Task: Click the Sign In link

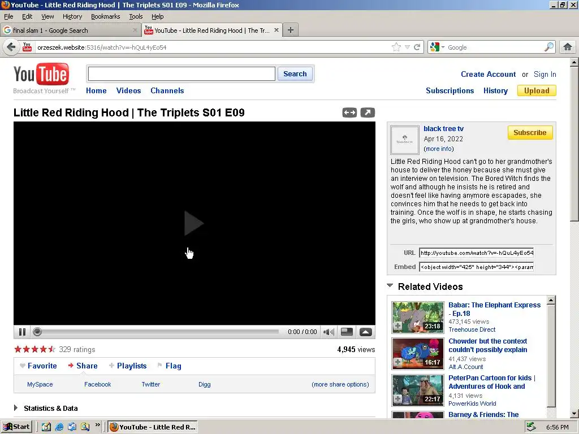Action: [545, 74]
